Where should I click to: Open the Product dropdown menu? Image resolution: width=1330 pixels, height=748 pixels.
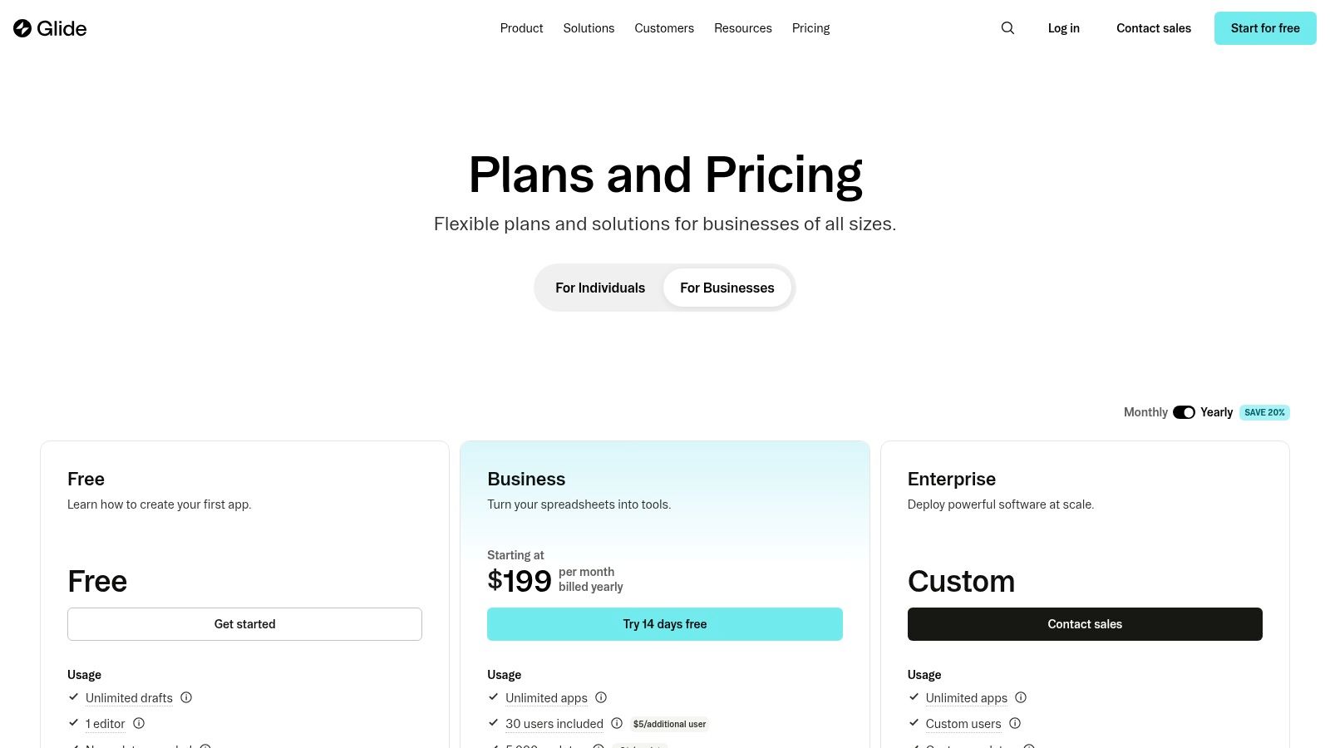[521, 27]
